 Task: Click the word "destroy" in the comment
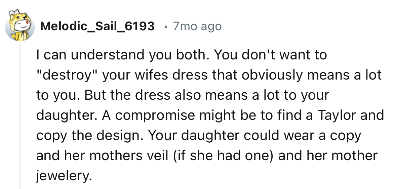point(64,75)
